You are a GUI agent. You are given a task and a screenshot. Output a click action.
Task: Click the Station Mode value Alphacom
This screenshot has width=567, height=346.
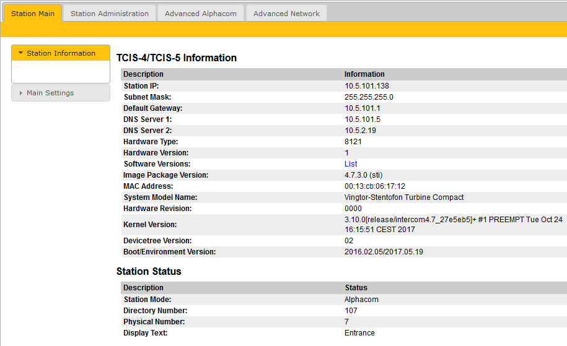tap(361, 300)
